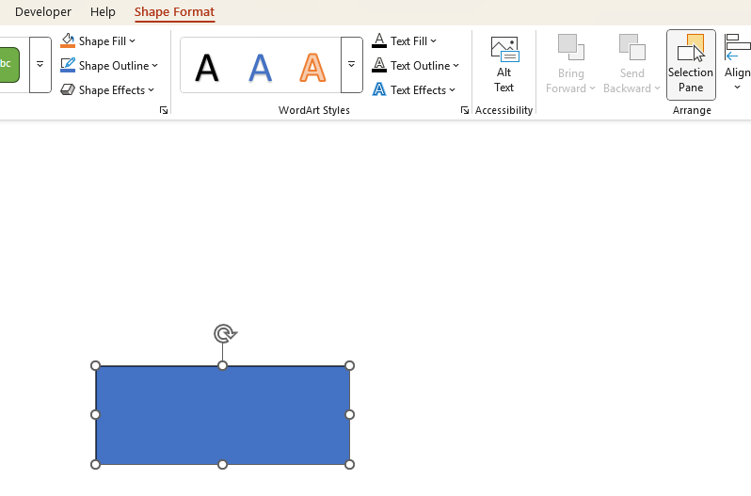Open the Developer tab
The image size is (751, 496).
[43, 12]
